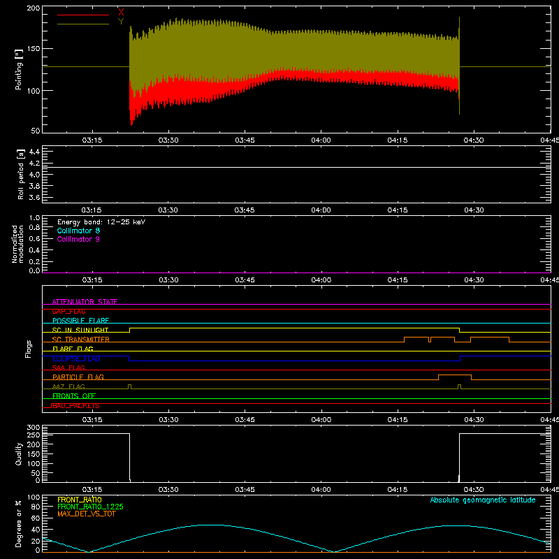The width and height of the screenshot is (559, 559).
Task: Click the 80 tick on the Degrees axis
Action: click(36, 507)
